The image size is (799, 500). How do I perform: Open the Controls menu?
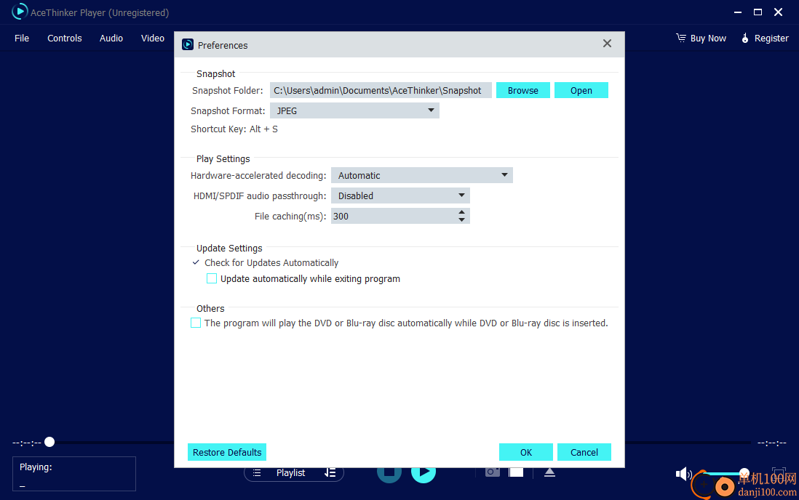click(65, 39)
